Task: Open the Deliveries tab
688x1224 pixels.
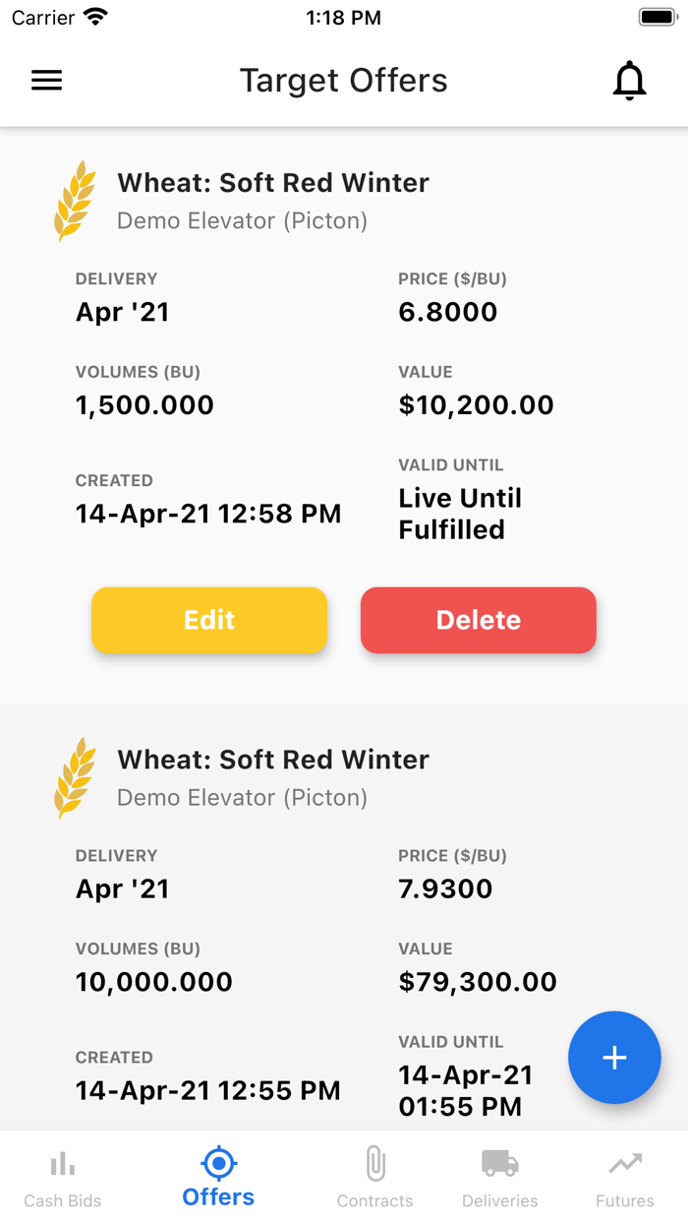Action: (x=499, y=1176)
